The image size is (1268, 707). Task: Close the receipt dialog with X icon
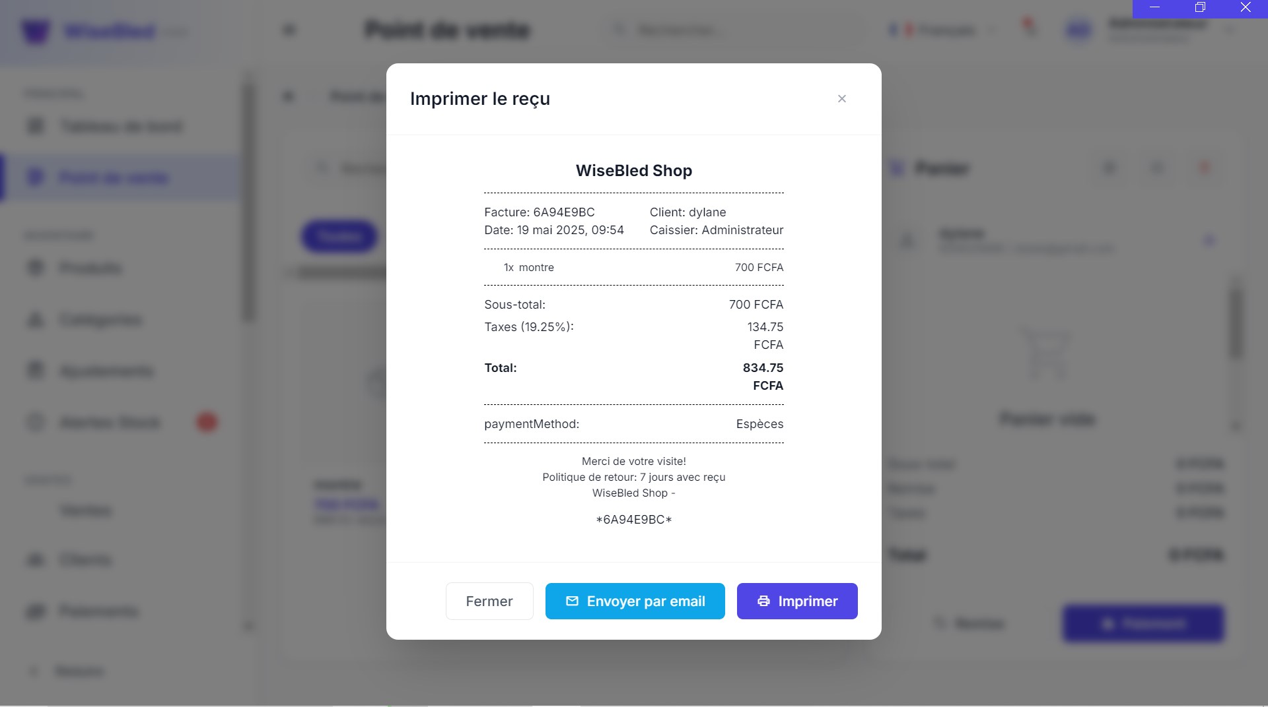841,99
